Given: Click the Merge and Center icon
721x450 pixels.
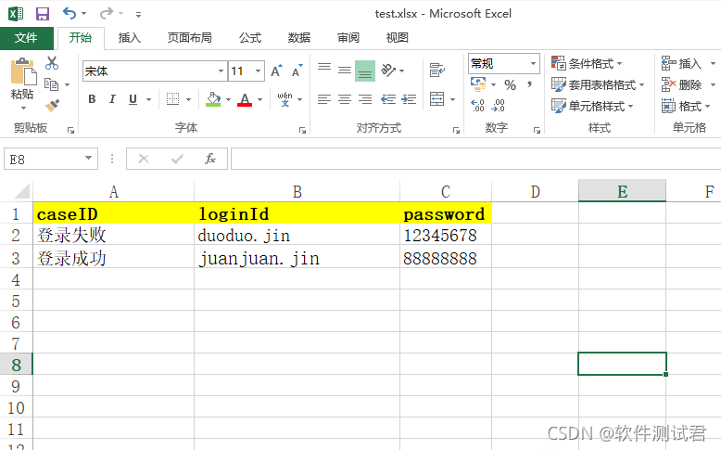Looking at the screenshot, I should point(436,98).
